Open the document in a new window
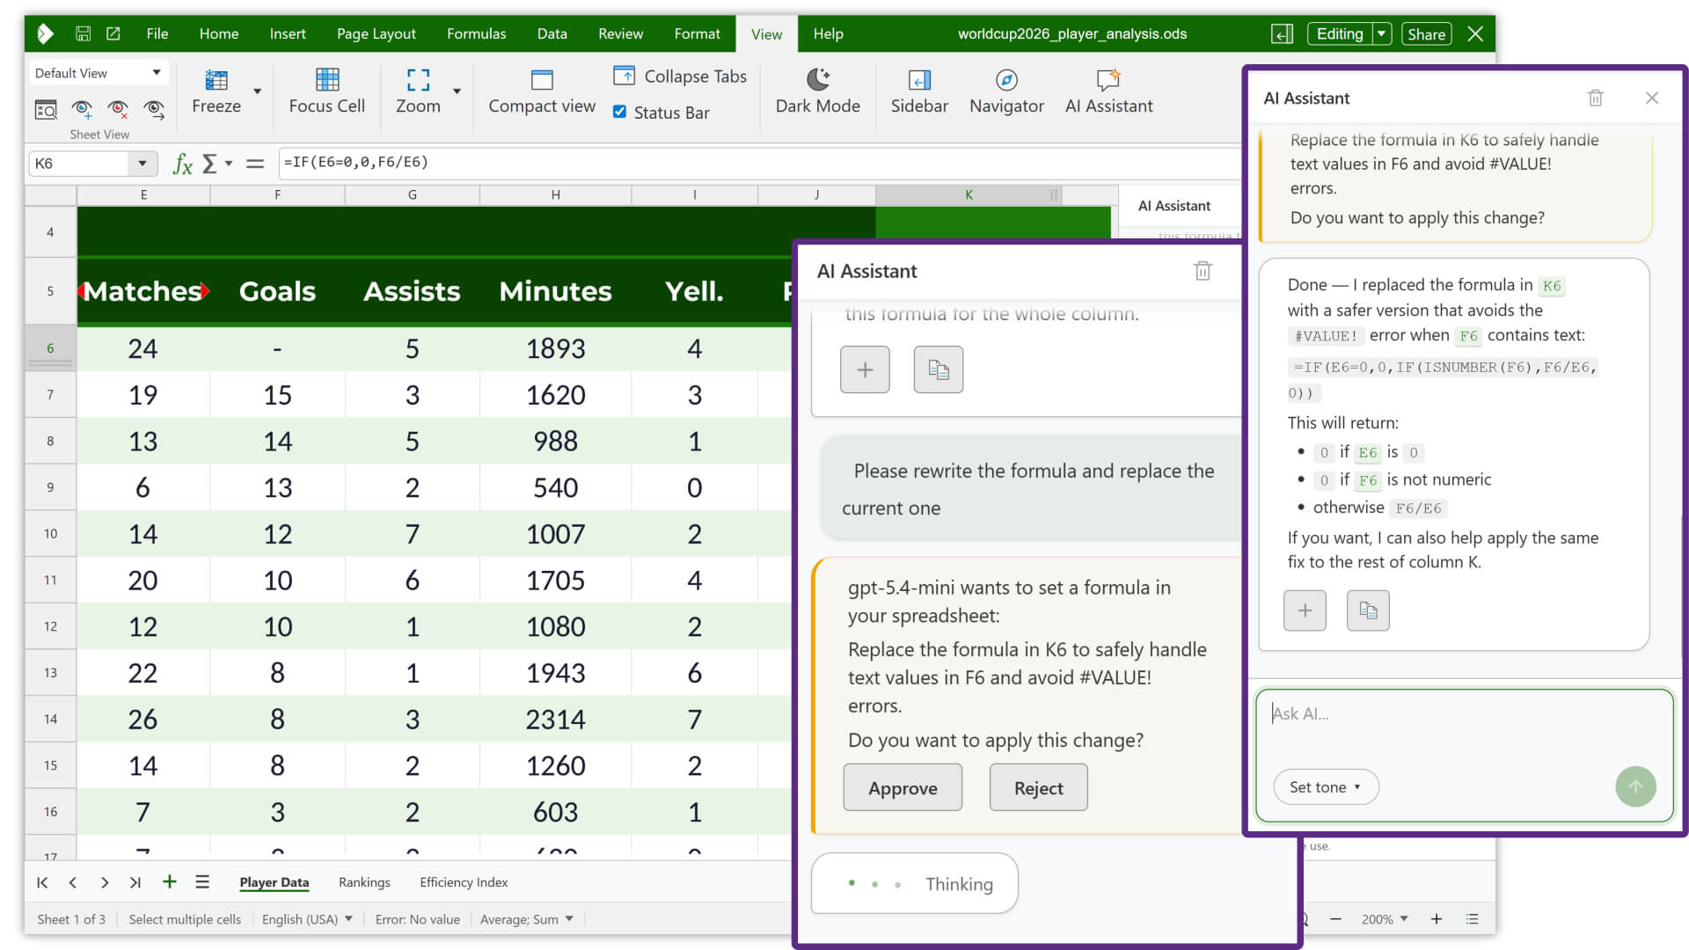Screen dimensions: 1689x950 pyautogui.click(x=113, y=33)
